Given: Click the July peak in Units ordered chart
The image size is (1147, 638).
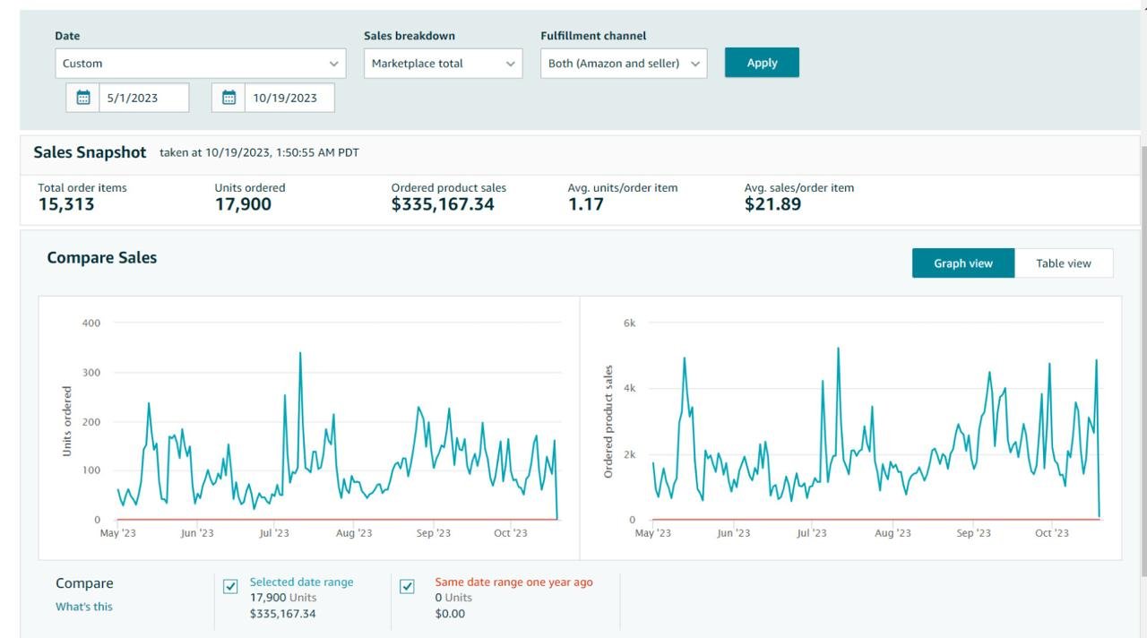Looking at the screenshot, I should click(300, 353).
